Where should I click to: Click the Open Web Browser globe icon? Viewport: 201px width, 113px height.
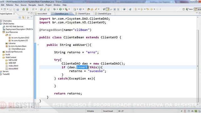[x=124, y=9]
